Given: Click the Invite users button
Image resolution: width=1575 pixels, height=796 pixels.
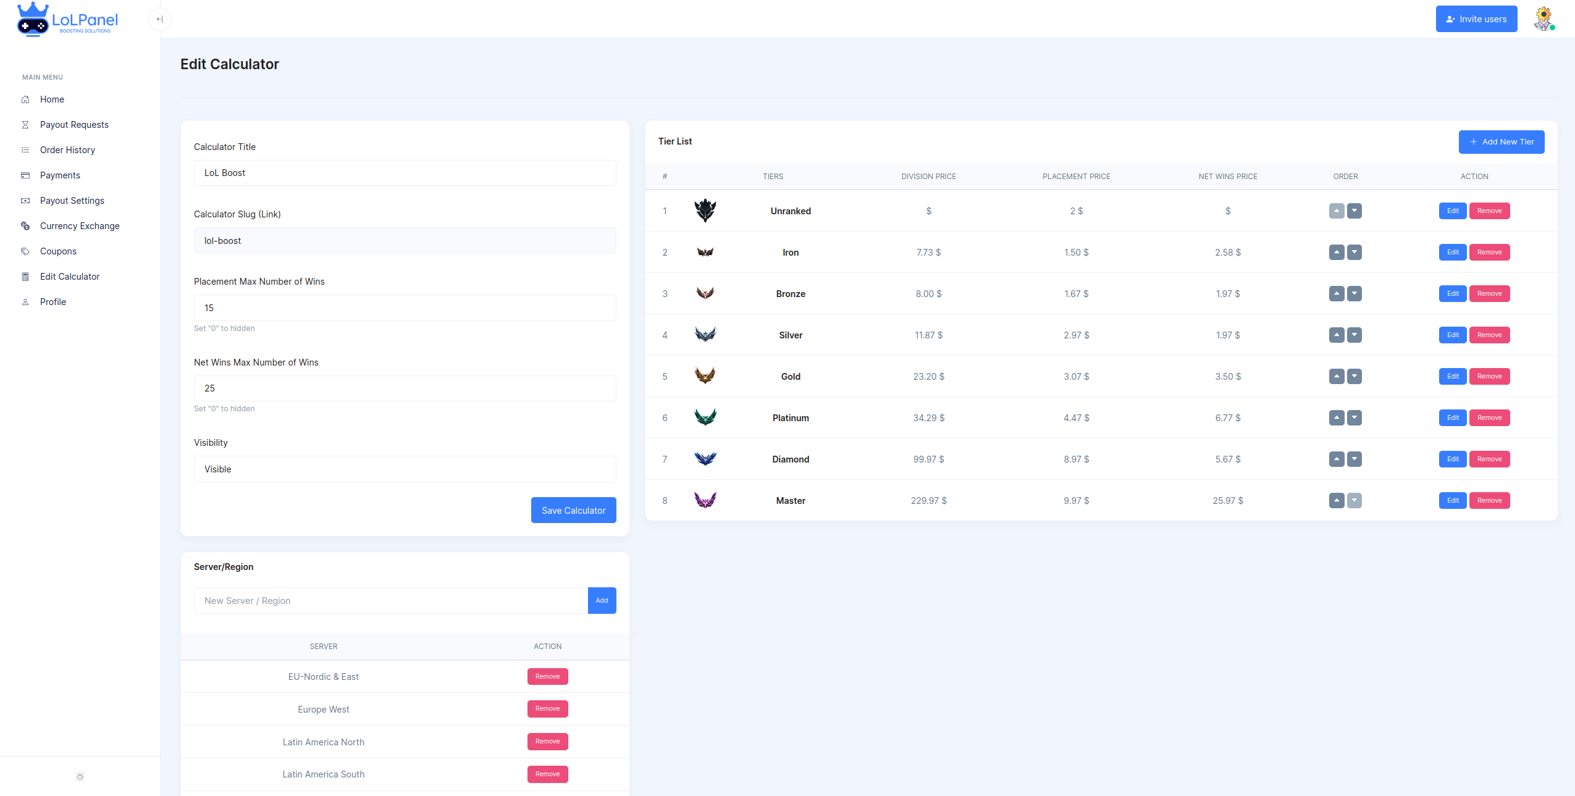Looking at the screenshot, I should point(1476,19).
